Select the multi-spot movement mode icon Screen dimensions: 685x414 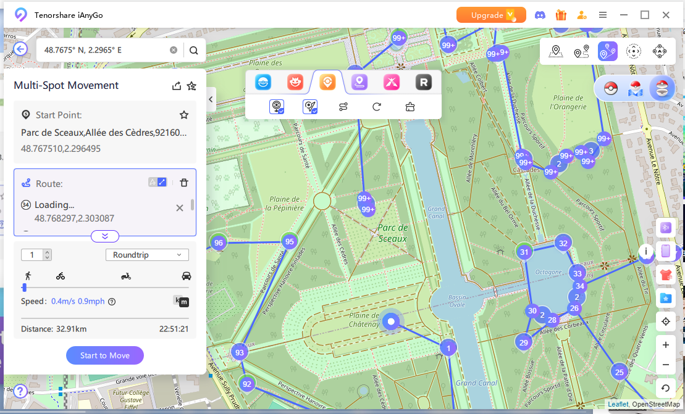point(608,51)
